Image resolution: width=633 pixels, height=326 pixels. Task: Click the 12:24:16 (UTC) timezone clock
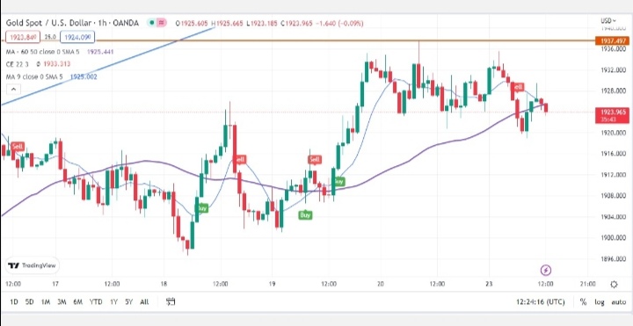click(540, 301)
